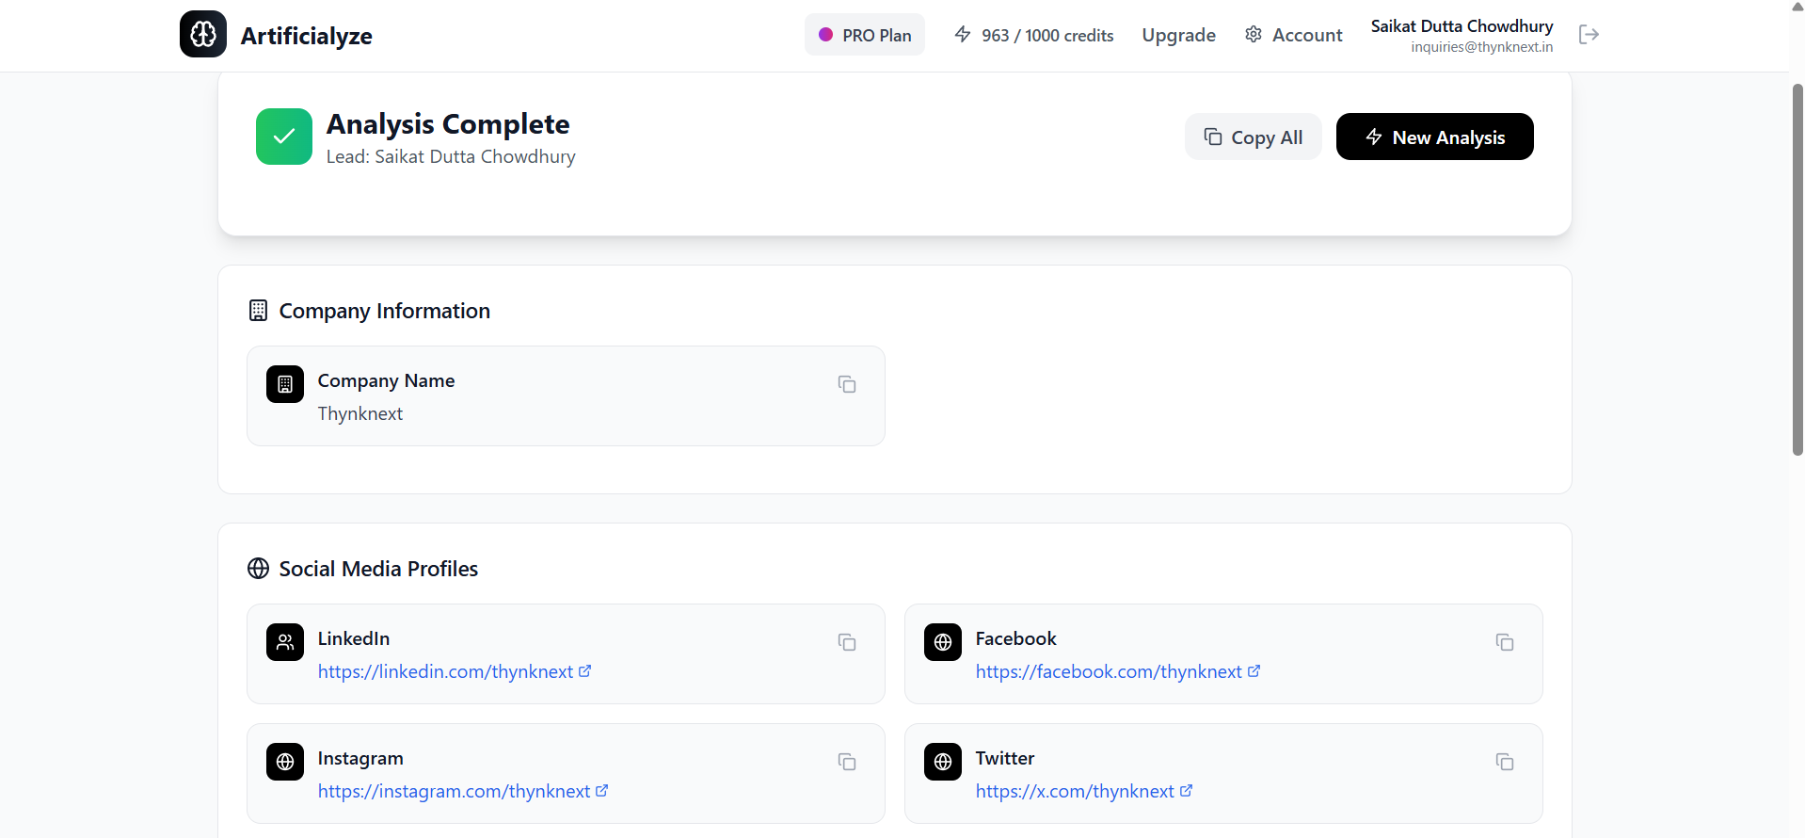Click the external link icon beside Instagram URL
The image size is (1805, 838).
602,791
